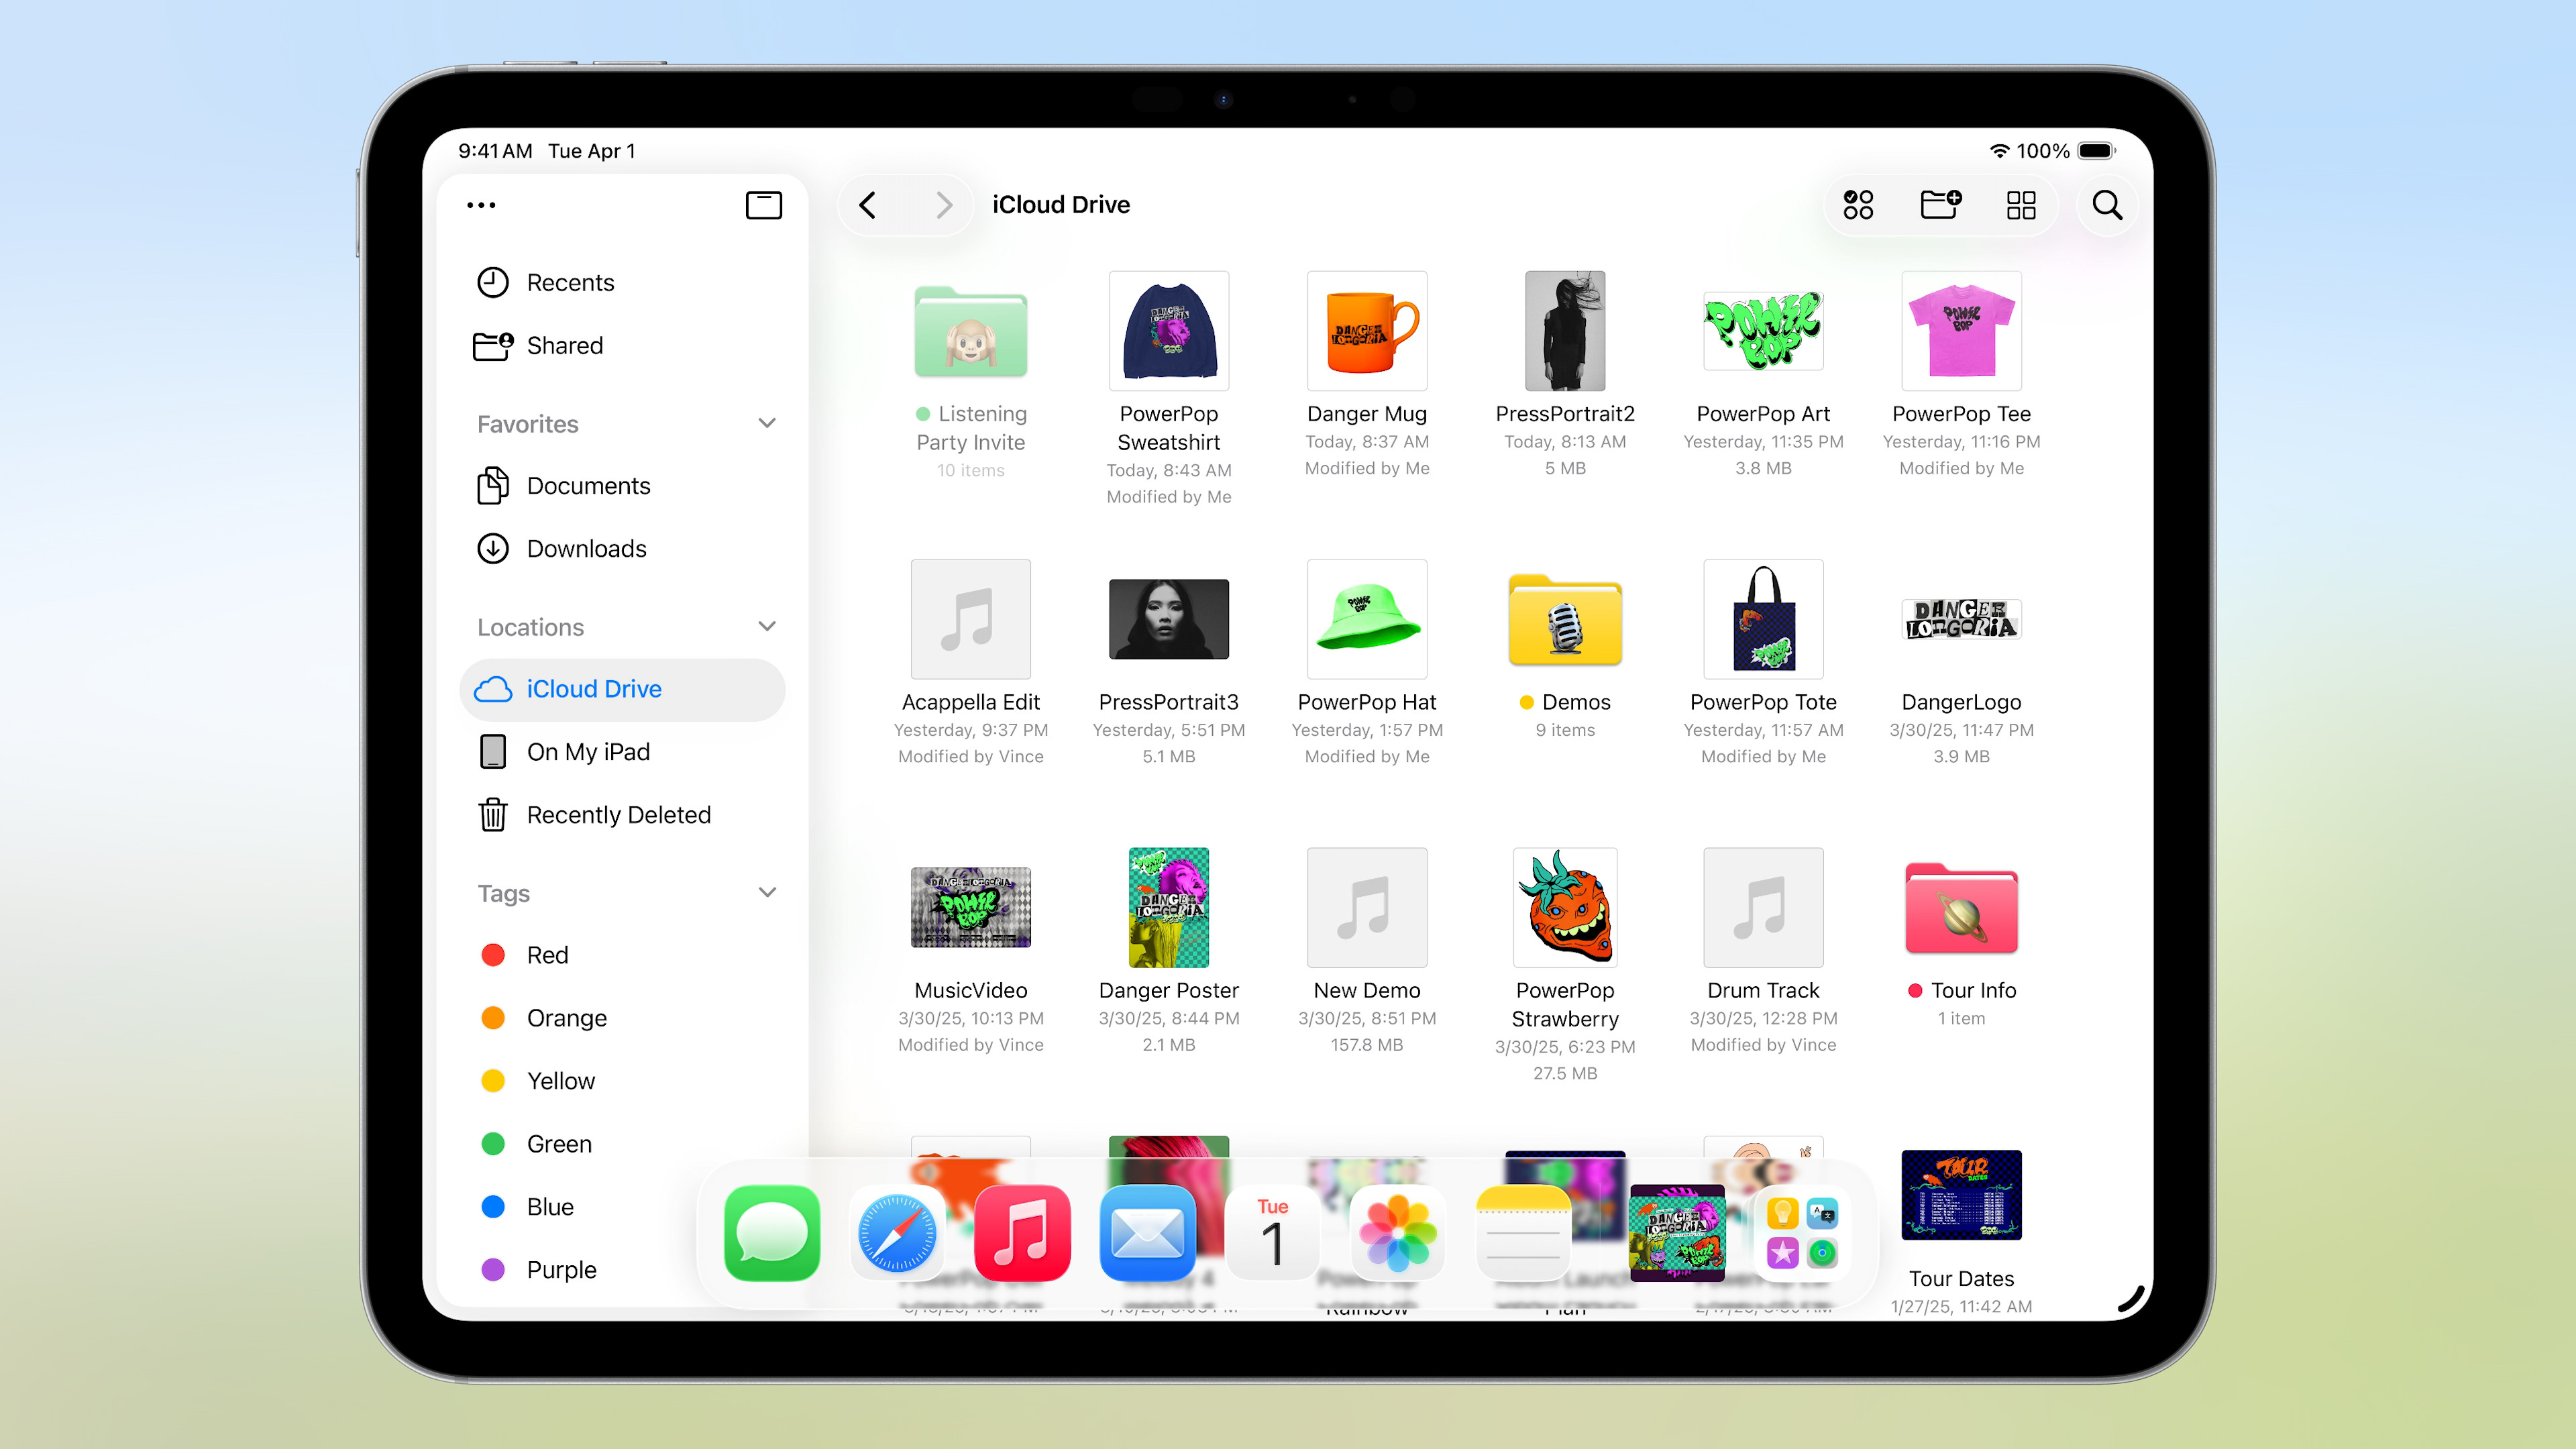Screen dimensions: 2576x1449
Task: Open the search magnifier in toolbar
Action: (x=2107, y=205)
